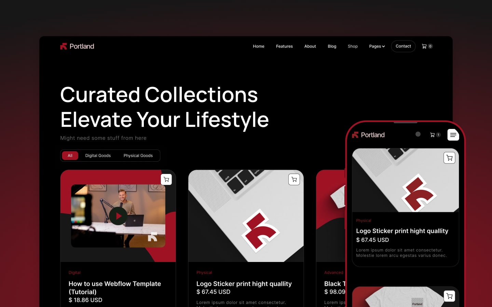492x307 pixels.
Task: Click the mobile cart count badge
Action: tap(438, 135)
